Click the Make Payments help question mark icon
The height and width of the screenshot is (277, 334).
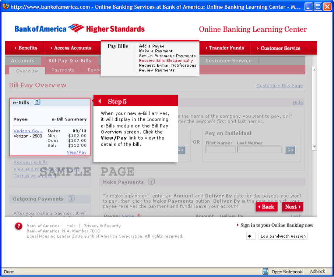(151, 182)
